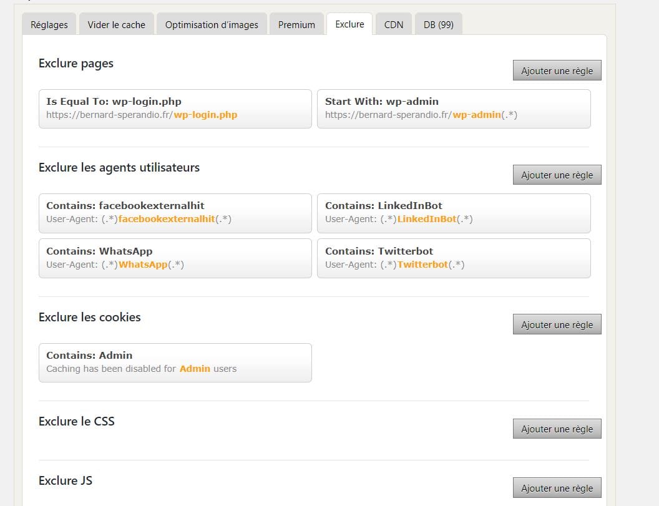
Task: Click the Exclure les agents utilisateurs heading
Action: (x=119, y=167)
